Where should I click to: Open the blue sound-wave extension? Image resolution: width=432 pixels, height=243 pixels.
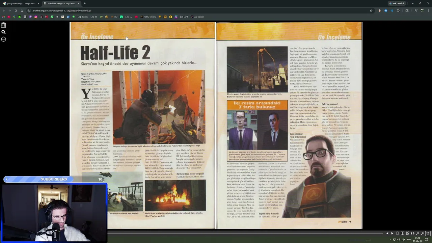coord(392,10)
